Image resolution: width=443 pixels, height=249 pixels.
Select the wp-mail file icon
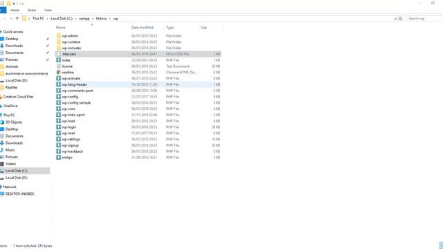pos(58,133)
